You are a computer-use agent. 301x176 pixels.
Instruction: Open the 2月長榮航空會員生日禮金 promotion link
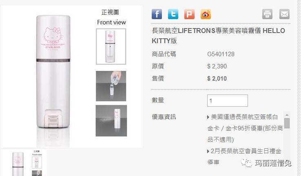[x=244, y=156]
